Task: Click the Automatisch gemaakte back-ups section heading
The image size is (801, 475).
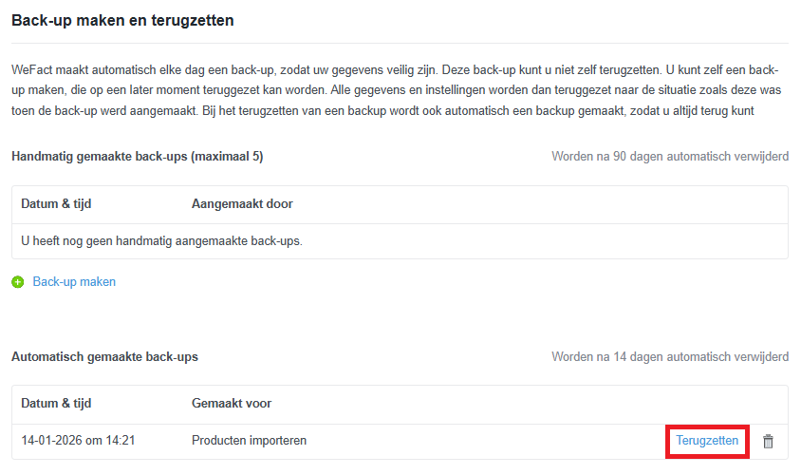Action: tap(104, 357)
